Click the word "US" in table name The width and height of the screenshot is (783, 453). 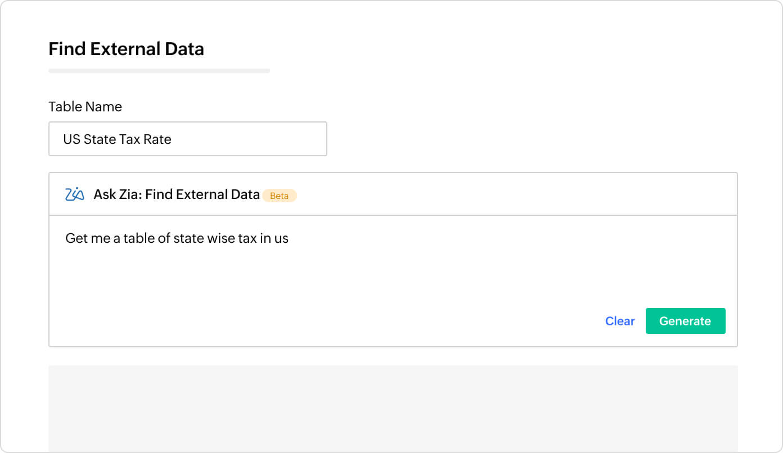71,139
